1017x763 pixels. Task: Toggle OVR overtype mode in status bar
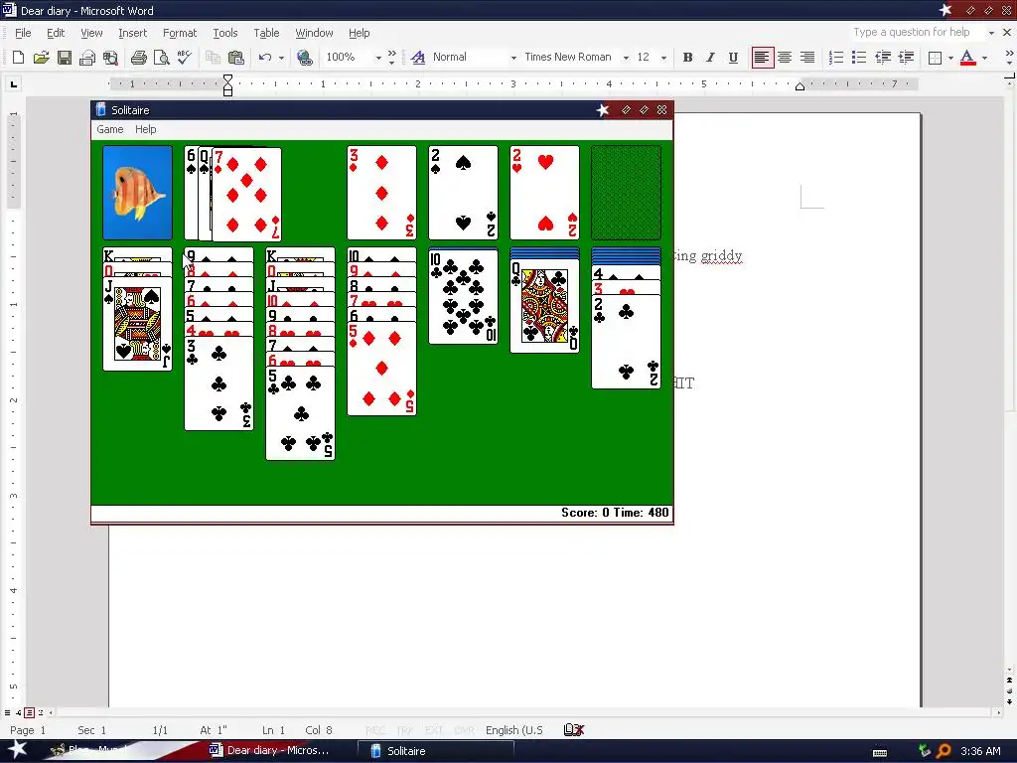(x=465, y=730)
